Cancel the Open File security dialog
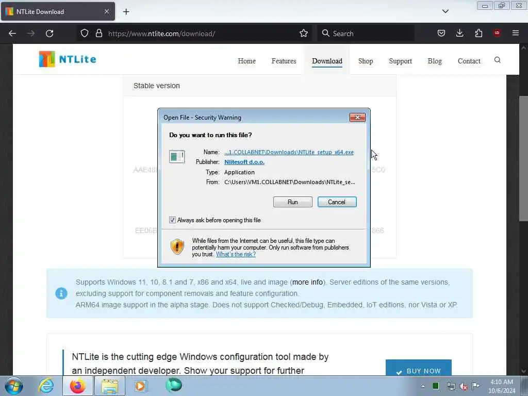 tap(337, 202)
